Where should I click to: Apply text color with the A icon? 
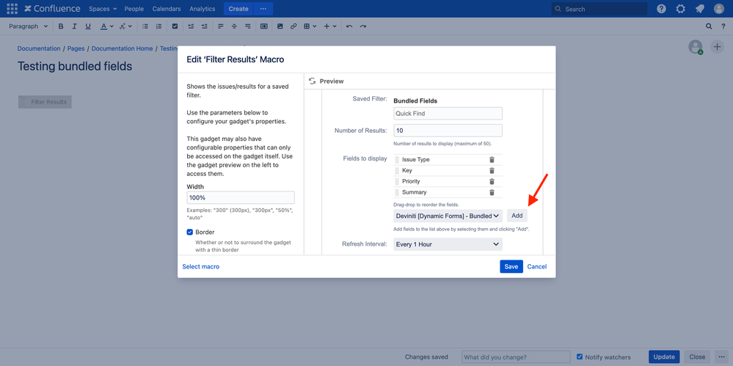[x=103, y=26]
